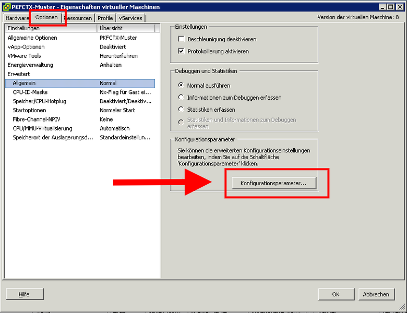Select the VMware Tools entry

(x=24, y=56)
